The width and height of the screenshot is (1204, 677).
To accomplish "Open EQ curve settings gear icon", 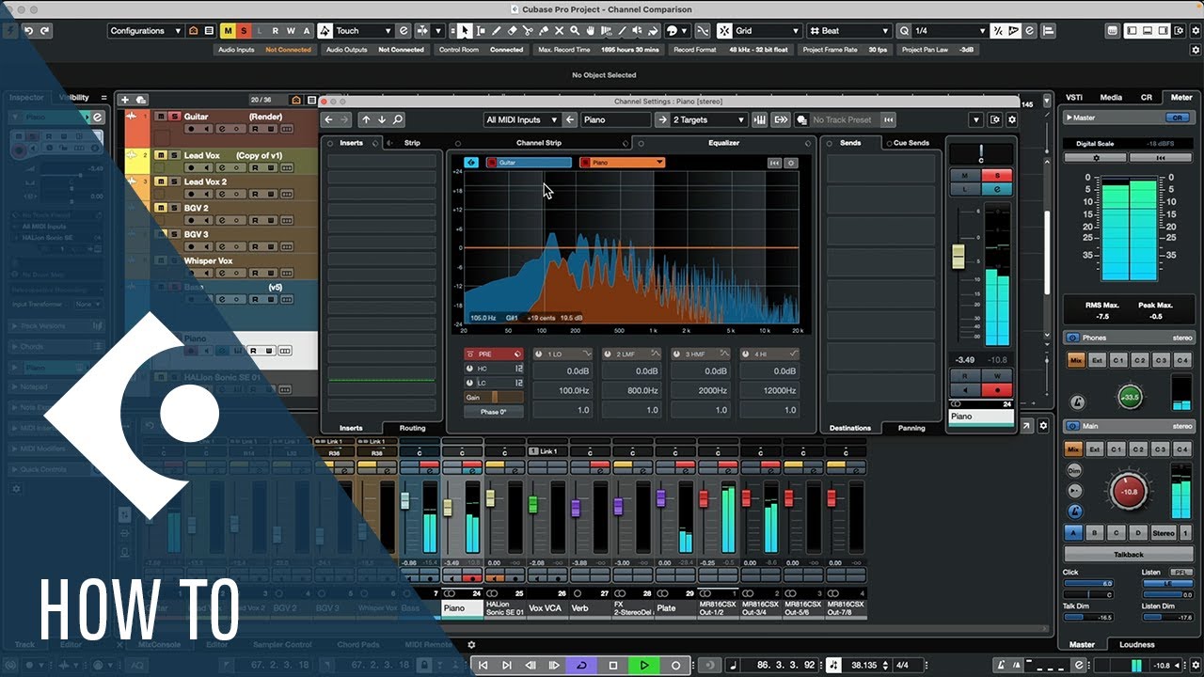I will (x=791, y=163).
